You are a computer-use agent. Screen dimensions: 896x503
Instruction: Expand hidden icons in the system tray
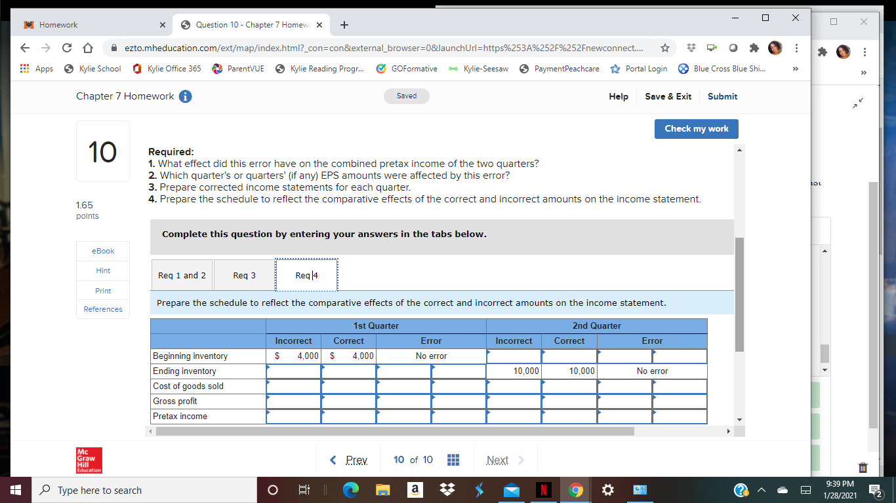[761, 489]
